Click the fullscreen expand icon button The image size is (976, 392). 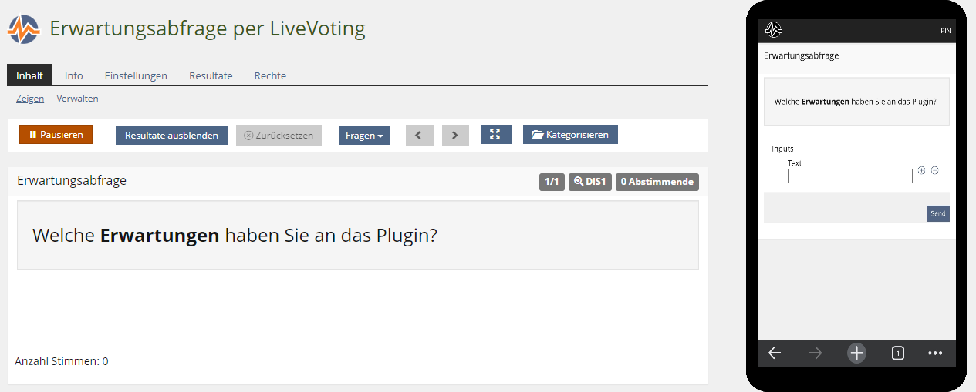pyautogui.click(x=495, y=135)
